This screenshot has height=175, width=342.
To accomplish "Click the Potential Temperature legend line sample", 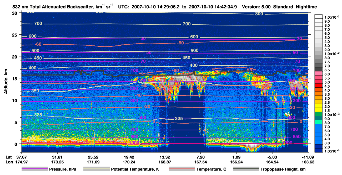I will 96,169.
